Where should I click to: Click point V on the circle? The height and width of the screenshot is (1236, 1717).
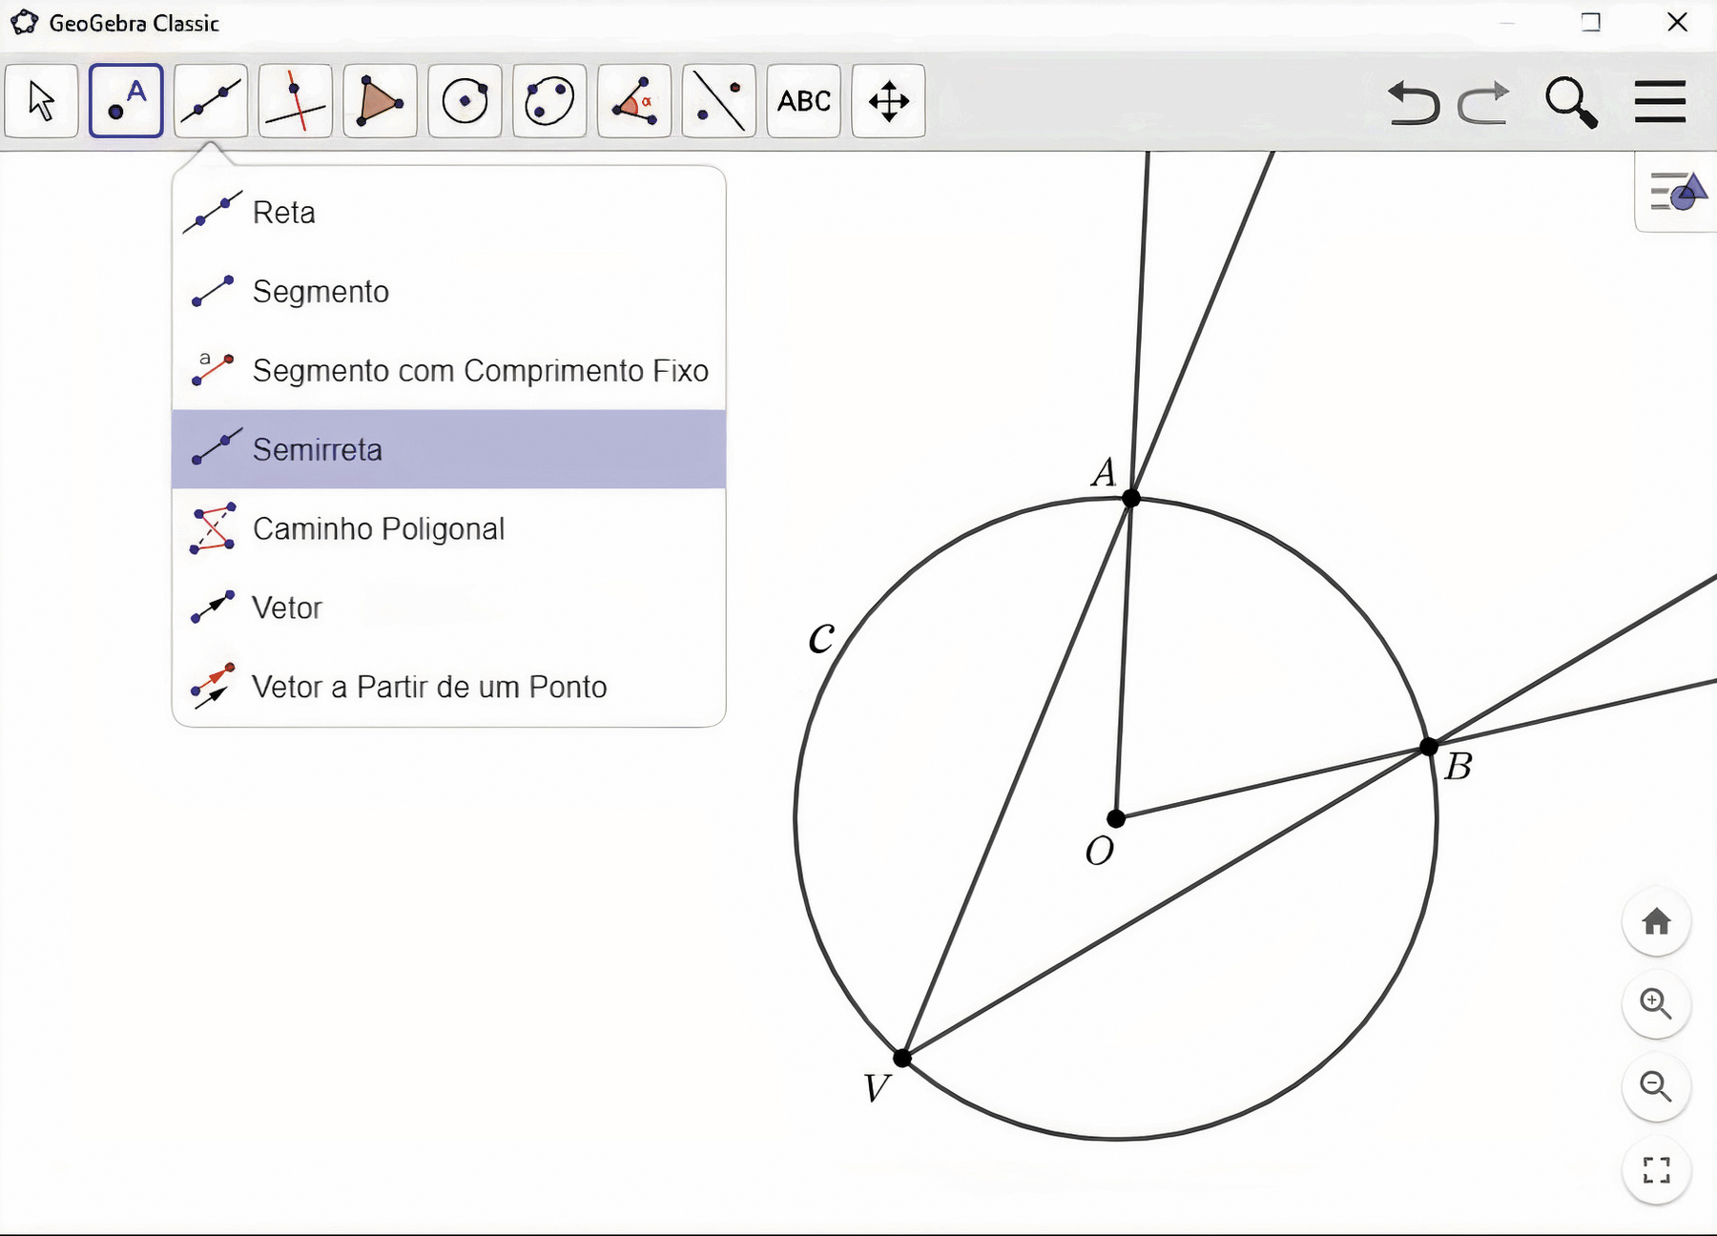click(x=902, y=1058)
